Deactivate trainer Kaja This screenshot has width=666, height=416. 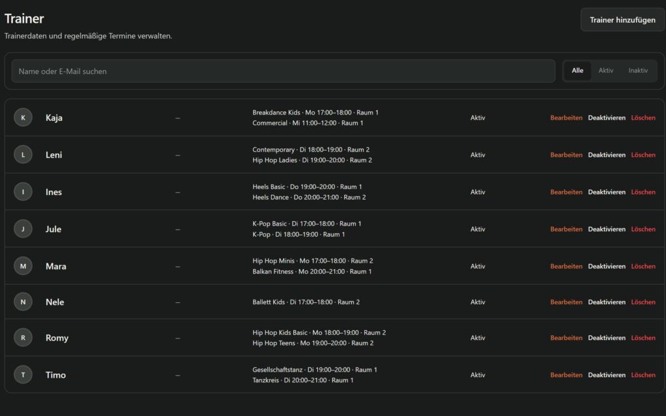click(x=607, y=118)
